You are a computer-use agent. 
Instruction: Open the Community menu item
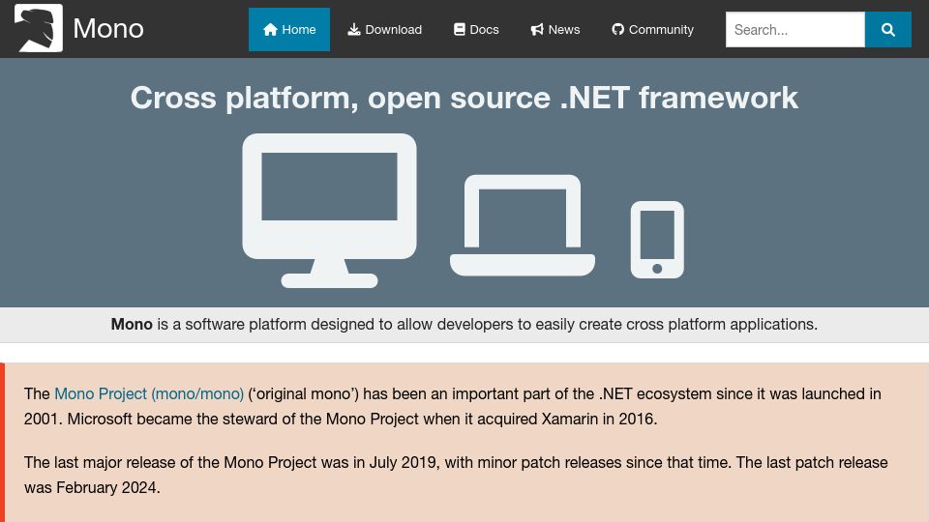point(652,30)
